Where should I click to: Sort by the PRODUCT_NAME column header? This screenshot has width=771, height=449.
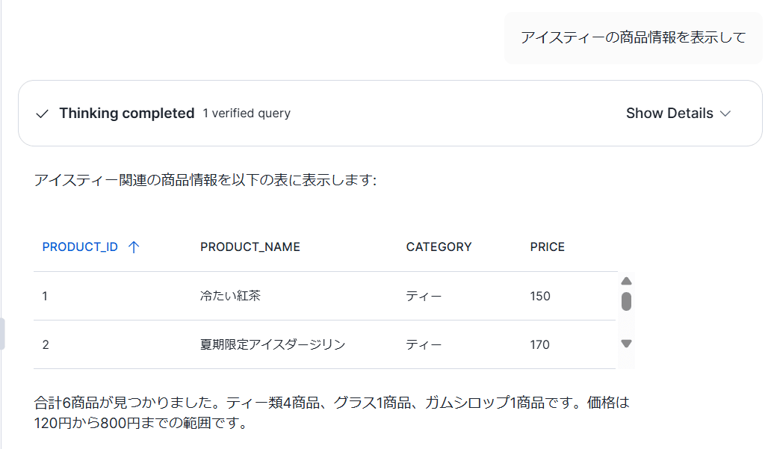(250, 247)
